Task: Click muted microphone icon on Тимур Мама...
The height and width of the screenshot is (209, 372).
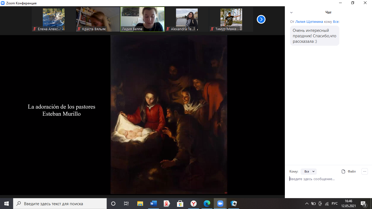Action: (212, 29)
